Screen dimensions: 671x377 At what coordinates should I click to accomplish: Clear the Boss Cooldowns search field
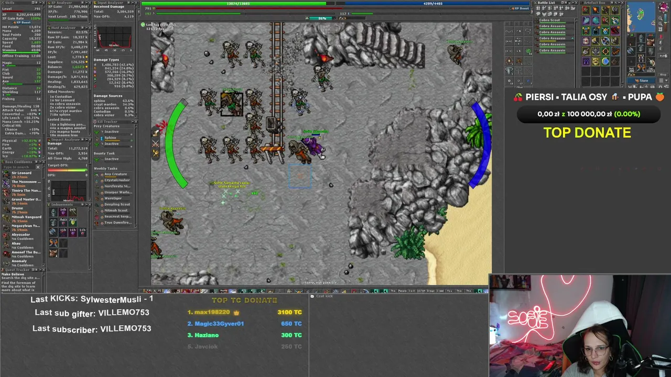tap(38, 167)
